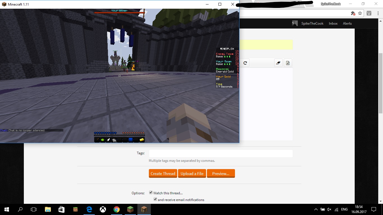The image size is (383, 215).
Task: Open the Malwarebytes extension icon in Chrome
Action: (369, 13)
